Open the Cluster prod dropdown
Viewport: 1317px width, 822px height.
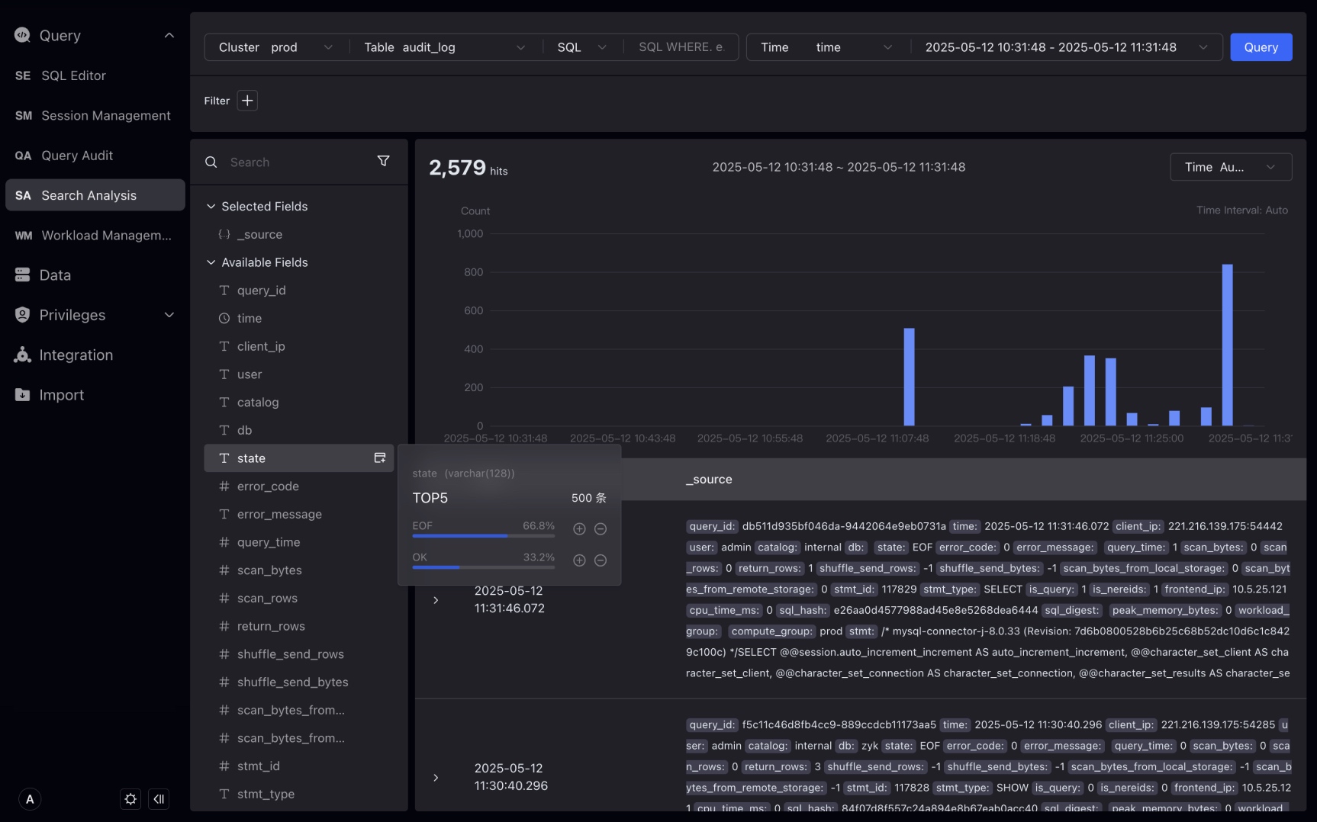tap(275, 47)
